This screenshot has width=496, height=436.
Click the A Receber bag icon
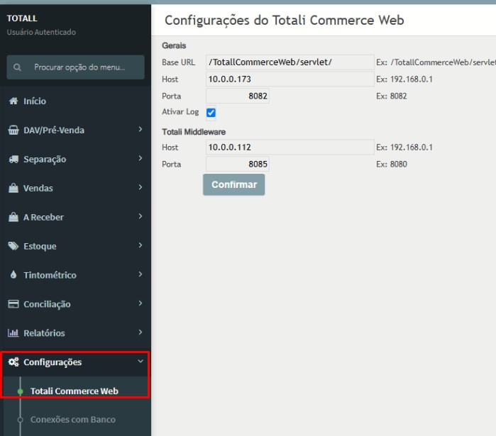coord(13,218)
